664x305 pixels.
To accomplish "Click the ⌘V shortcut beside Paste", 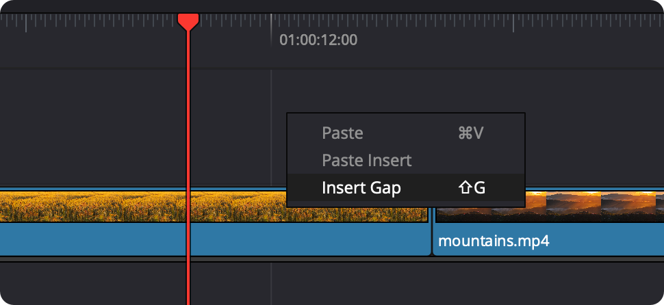I will pos(470,133).
